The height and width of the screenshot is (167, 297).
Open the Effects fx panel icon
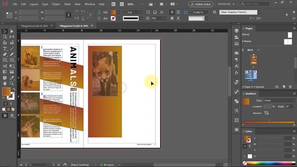coord(236,73)
